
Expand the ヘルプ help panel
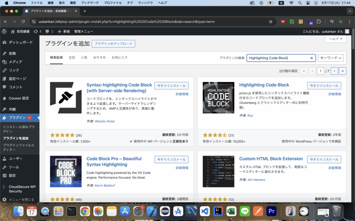[x=335, y=39]
